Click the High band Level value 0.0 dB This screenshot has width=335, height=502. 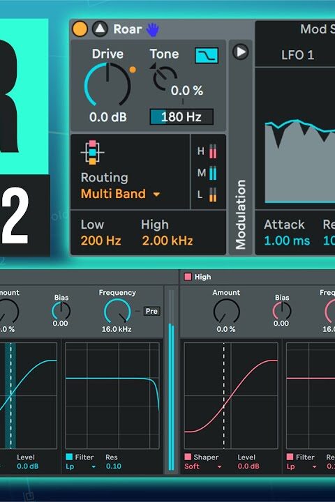[x=248, y=466]
